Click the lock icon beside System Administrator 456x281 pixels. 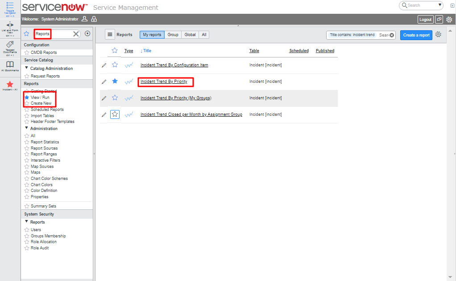(x=94, y=19)
